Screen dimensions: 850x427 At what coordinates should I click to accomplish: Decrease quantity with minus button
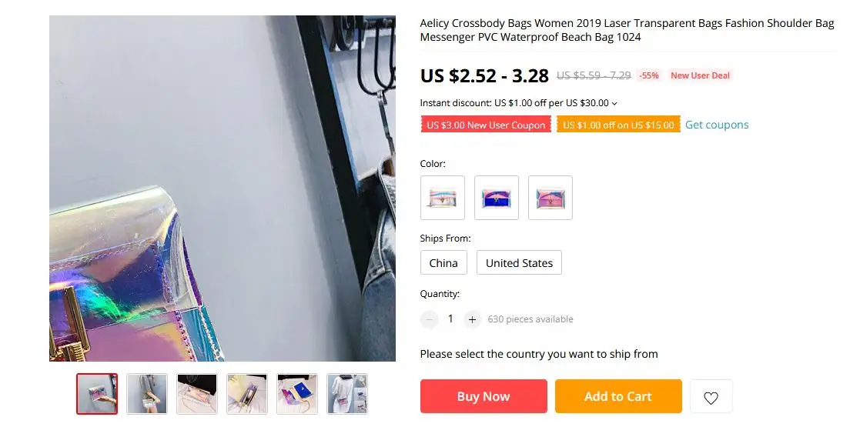pos(429,319)
